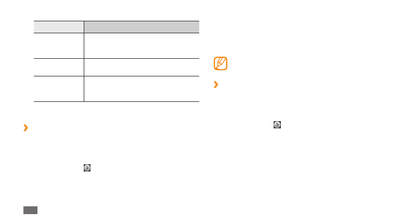Screen dimensions: 413x224
Task: Click the third row's narrow left cell
Action: (x=59, y=88)
